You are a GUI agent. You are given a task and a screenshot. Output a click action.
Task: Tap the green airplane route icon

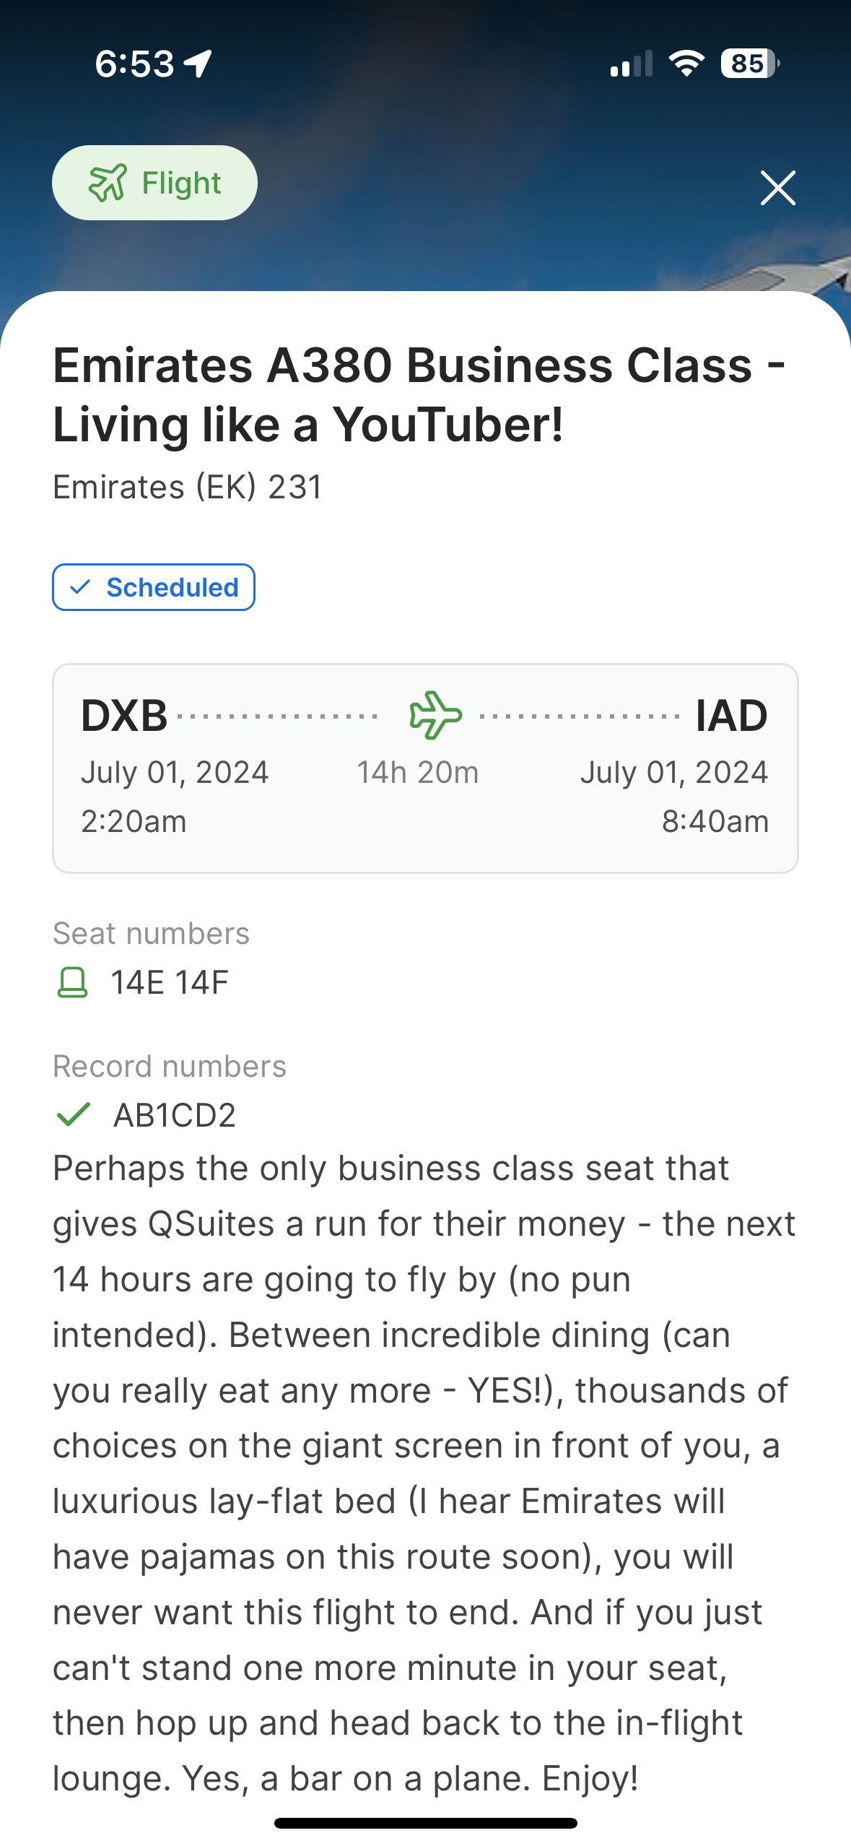[435, 715]
